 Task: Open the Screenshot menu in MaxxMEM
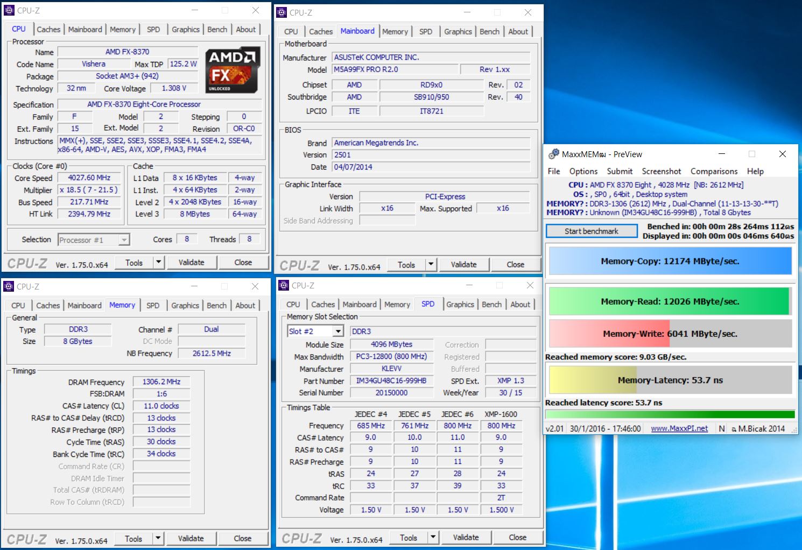[x=661, y=171]
